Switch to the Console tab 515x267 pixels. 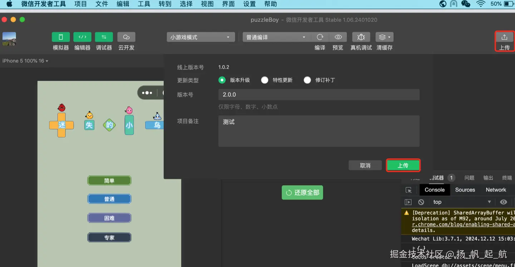435,190
